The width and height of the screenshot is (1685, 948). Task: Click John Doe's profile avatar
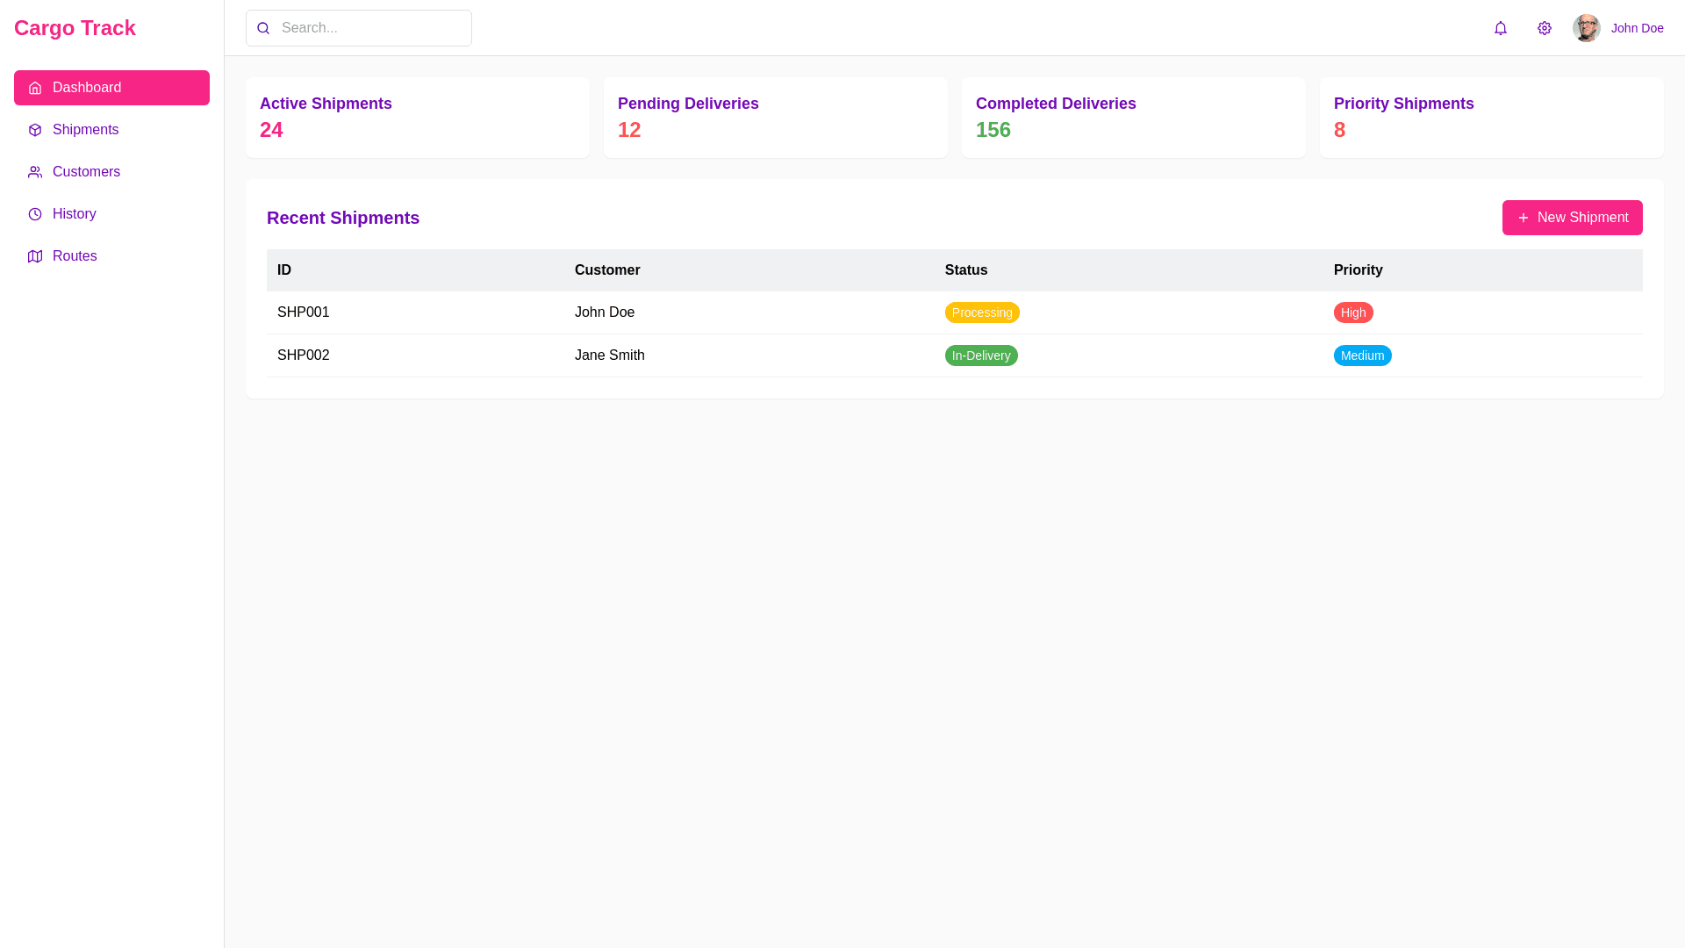pyautogui.click(x=1586, y=28)
